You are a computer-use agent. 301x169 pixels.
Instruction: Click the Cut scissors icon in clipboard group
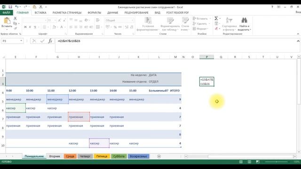tap(16, 19)
